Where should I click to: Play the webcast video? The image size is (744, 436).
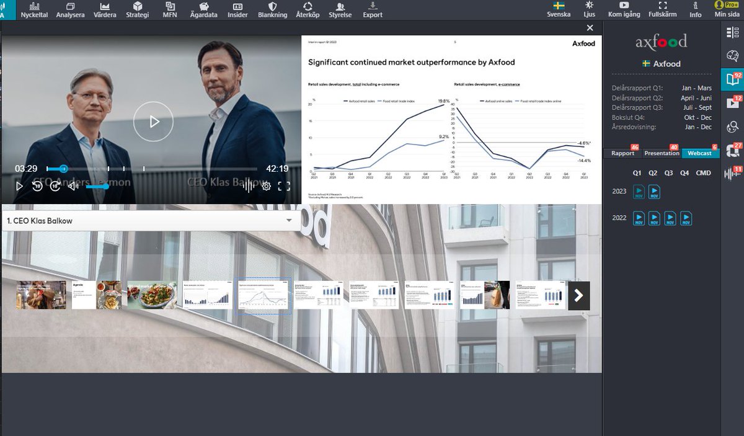pos(19,185)
